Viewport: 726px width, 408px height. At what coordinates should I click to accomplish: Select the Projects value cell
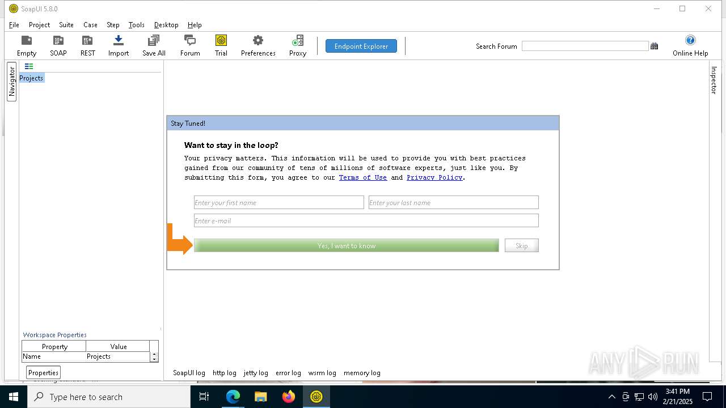coord(117,356)
